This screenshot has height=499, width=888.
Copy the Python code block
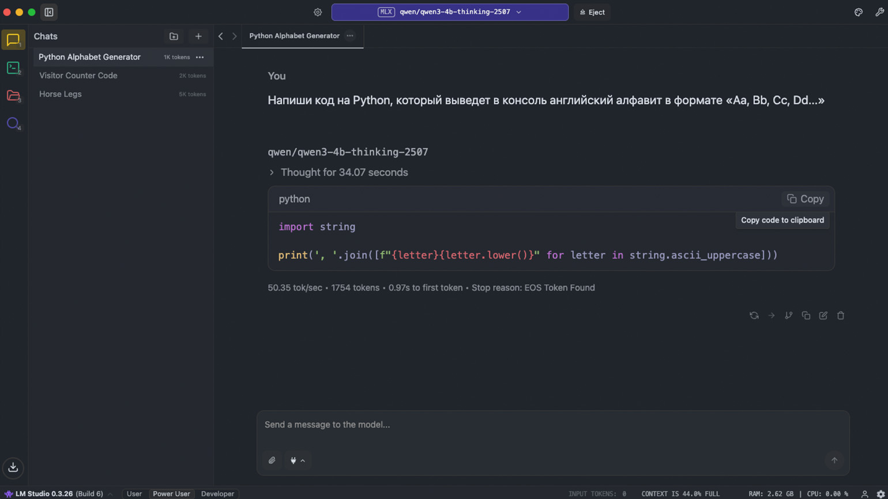806,199
